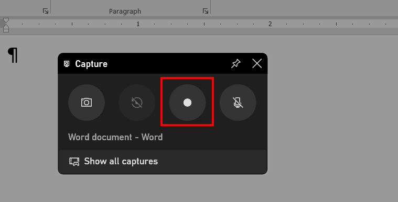398x202 pixels.
Task: Open dialog launcher left of Paragraph group
Action: (x=46, y=11)
